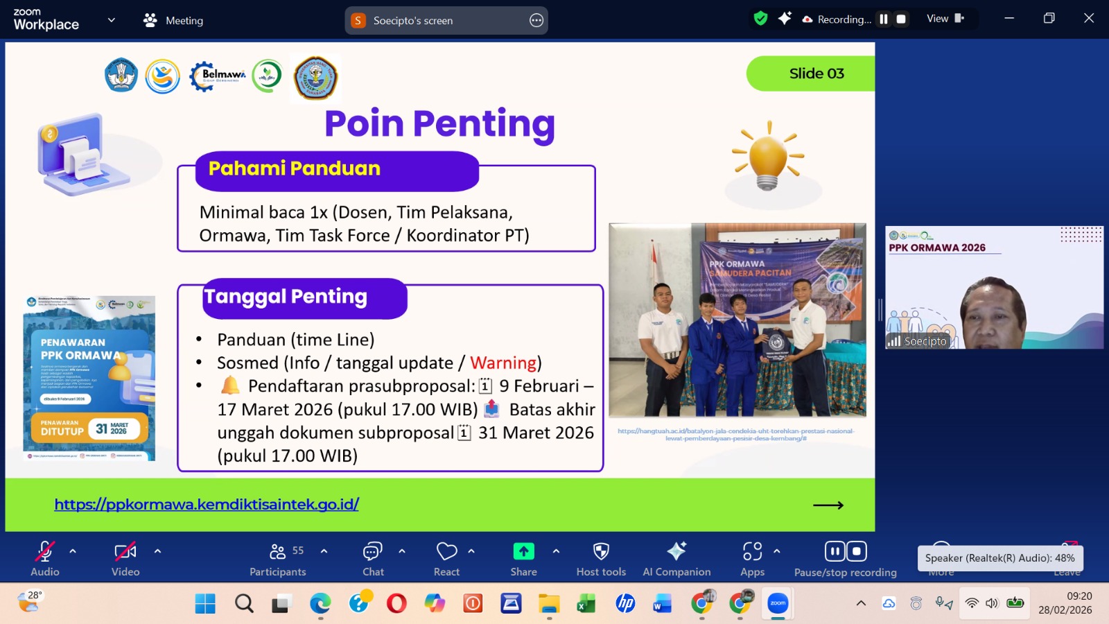This screenshot has width=1109, height=624.
Task: Start sharing with the Share icon
Action: [x=523, y=552]
